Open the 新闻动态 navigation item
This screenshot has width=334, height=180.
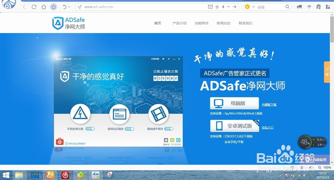click(x=223, y=23)
